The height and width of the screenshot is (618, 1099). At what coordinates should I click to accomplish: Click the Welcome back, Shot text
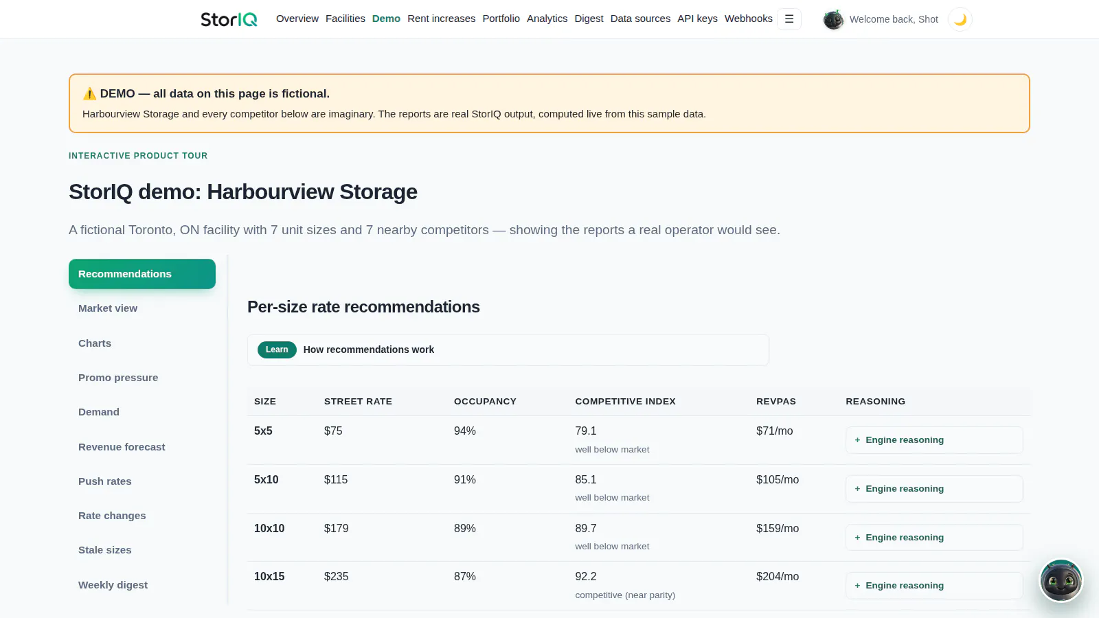pos(894,19)
